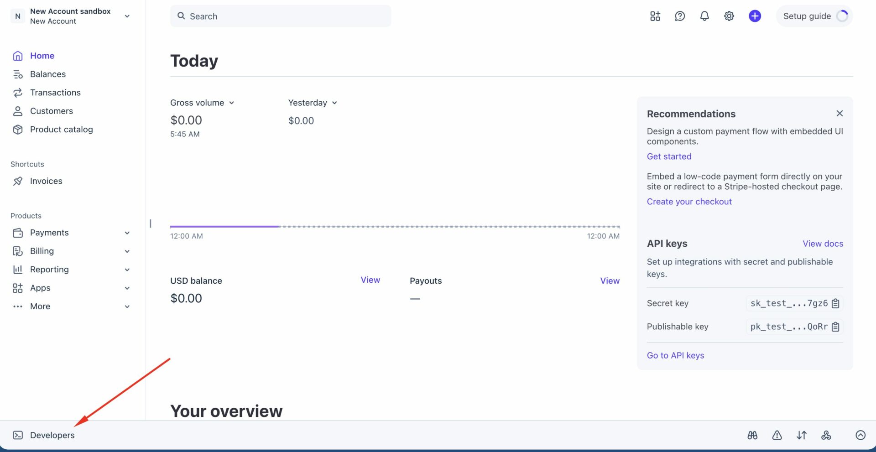876x452 pixels.
Task: Click the $0.00 amount under Gross volume
Action: (x=186, y=120)
